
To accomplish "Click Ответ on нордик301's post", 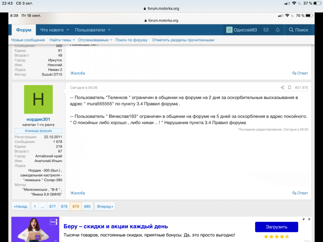I will (x=300, y=193).
